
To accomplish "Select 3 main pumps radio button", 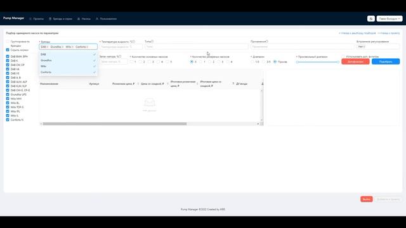I will (x=150, y=62).
